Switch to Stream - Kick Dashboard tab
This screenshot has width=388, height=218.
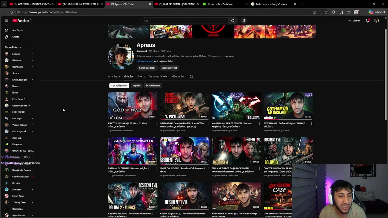[x=225, y=4]
